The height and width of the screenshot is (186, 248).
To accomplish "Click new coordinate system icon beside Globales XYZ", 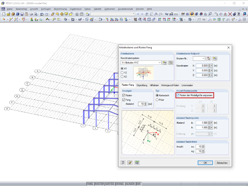I will (x=164, y=63).
